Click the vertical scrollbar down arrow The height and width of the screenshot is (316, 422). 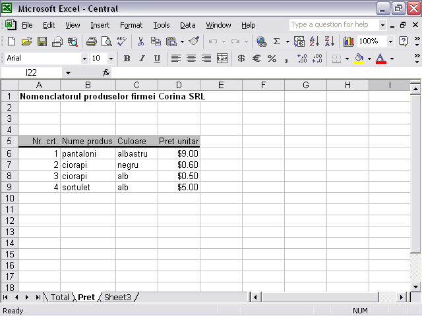click(x=415, y=287)
